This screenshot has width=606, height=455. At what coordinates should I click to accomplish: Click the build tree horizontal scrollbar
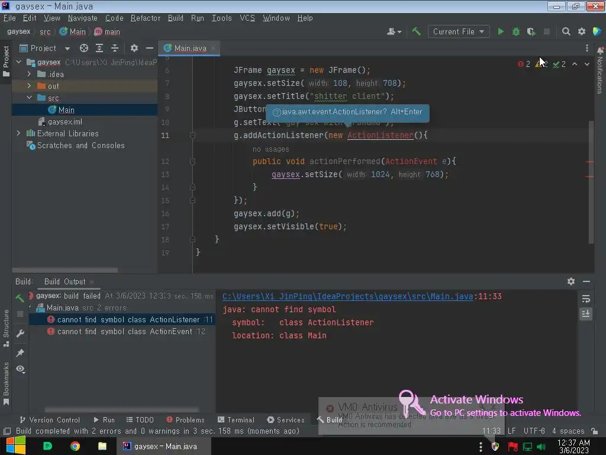[x=121, y=409]
